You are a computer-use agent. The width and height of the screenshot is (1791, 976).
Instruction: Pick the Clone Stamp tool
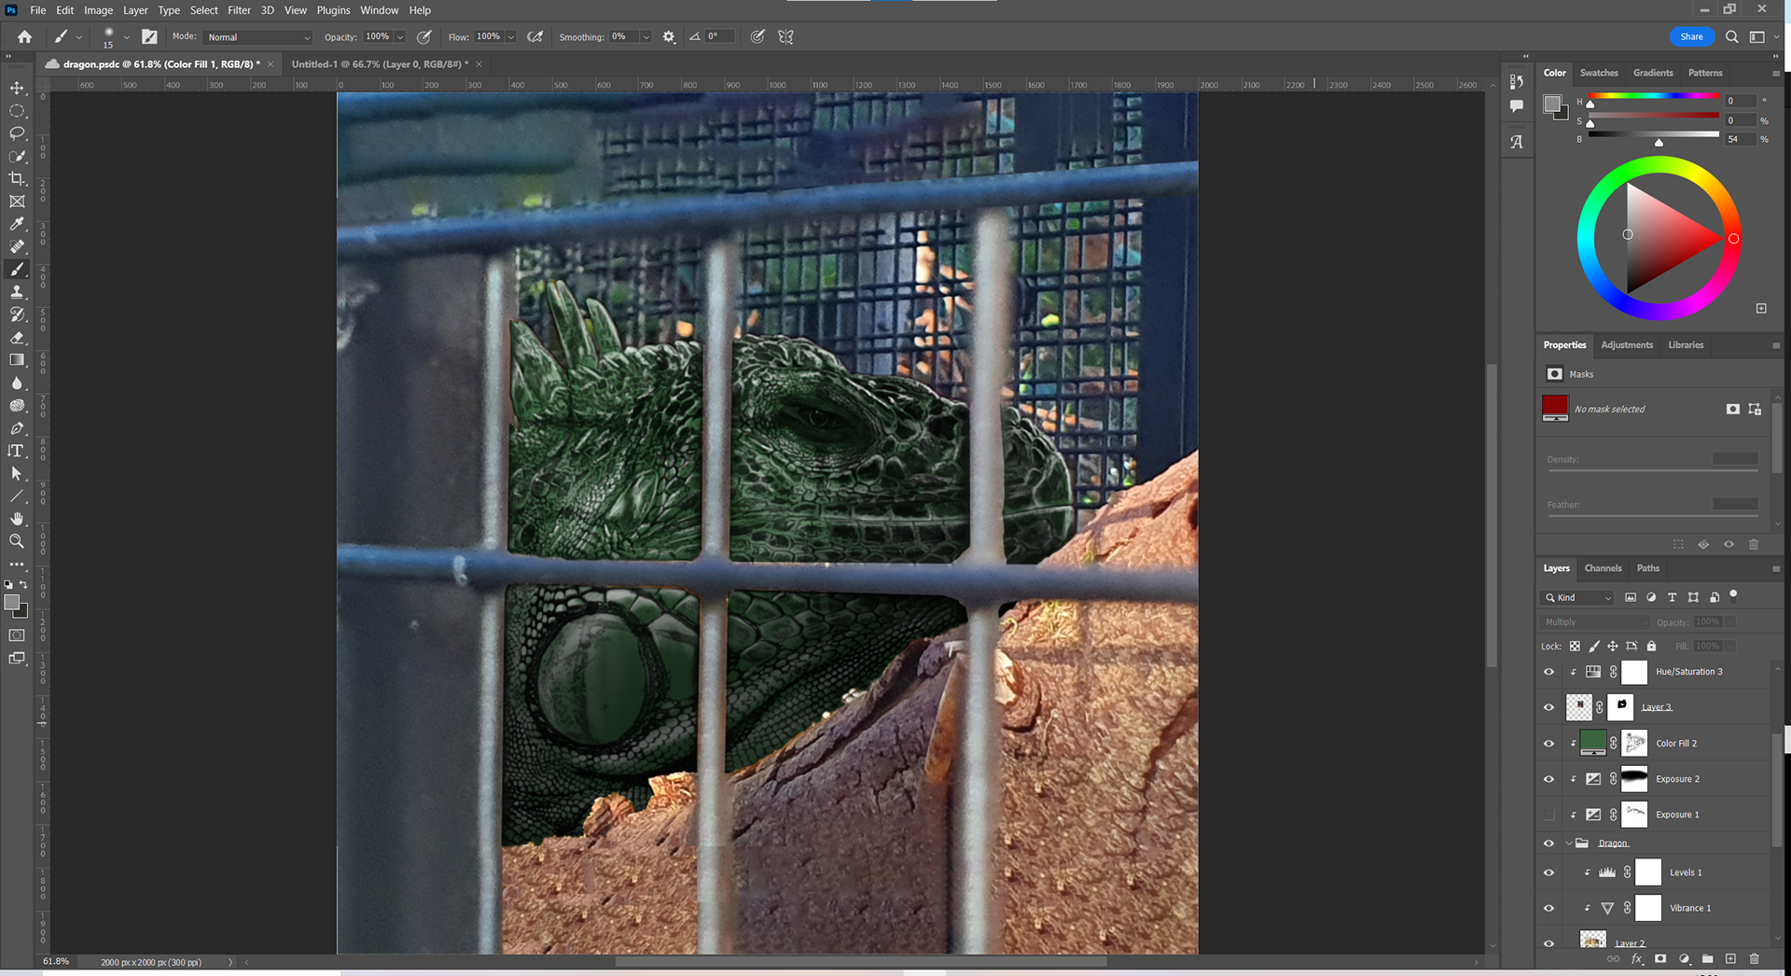(17, 292)
